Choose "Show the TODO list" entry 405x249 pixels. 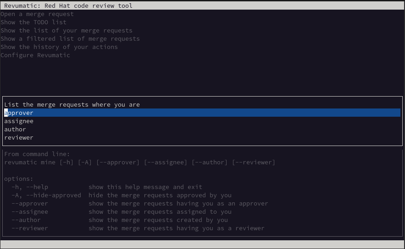[33, 22]
